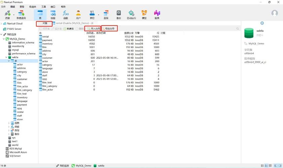Open the 工具 (Tools) menu

point(43,7)
